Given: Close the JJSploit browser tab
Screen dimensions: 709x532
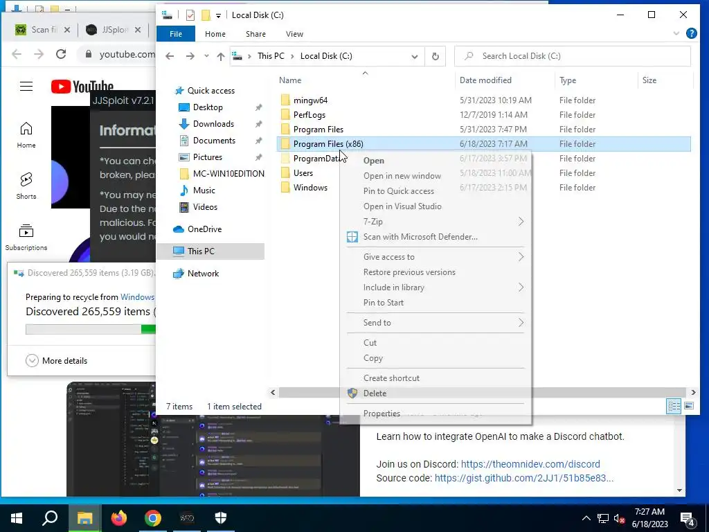Looking at the screenshot, I should point(138,30).
